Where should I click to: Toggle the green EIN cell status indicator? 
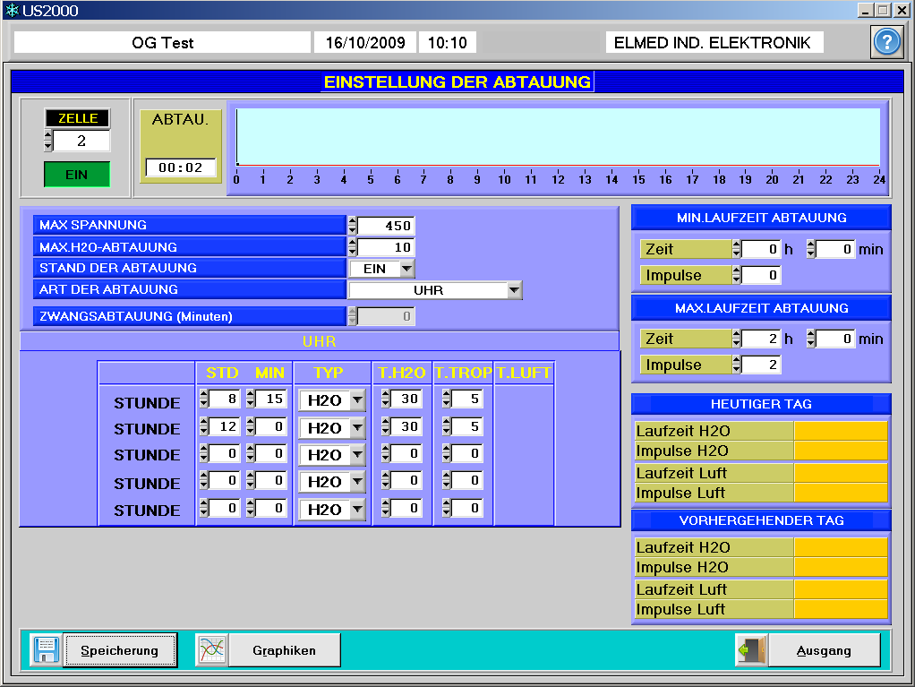[77, 175]
